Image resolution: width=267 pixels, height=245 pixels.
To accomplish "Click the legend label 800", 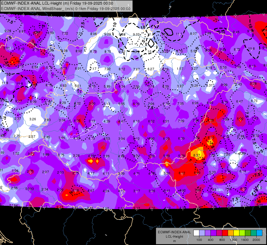I will pyautogui.click(x=222, y=240).
